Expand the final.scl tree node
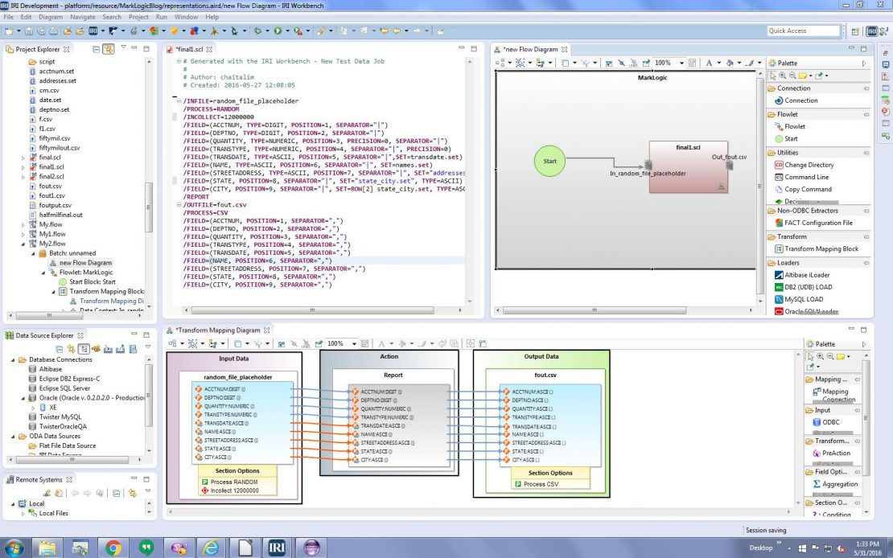Image resolution: width=893 pixels, height=558 pixels. [x=23, y=158]
